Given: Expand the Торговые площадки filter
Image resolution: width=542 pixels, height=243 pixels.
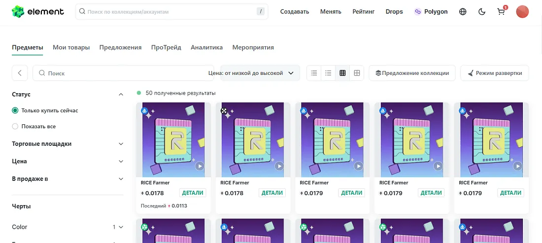Looking at the screenshot, I should [x=121, y=144].
